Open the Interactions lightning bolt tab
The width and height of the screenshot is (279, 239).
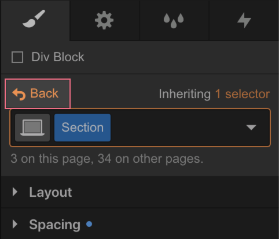coord(244,20)
